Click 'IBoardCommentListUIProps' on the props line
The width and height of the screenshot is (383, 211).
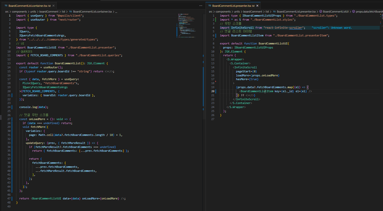tap(254, 47)
